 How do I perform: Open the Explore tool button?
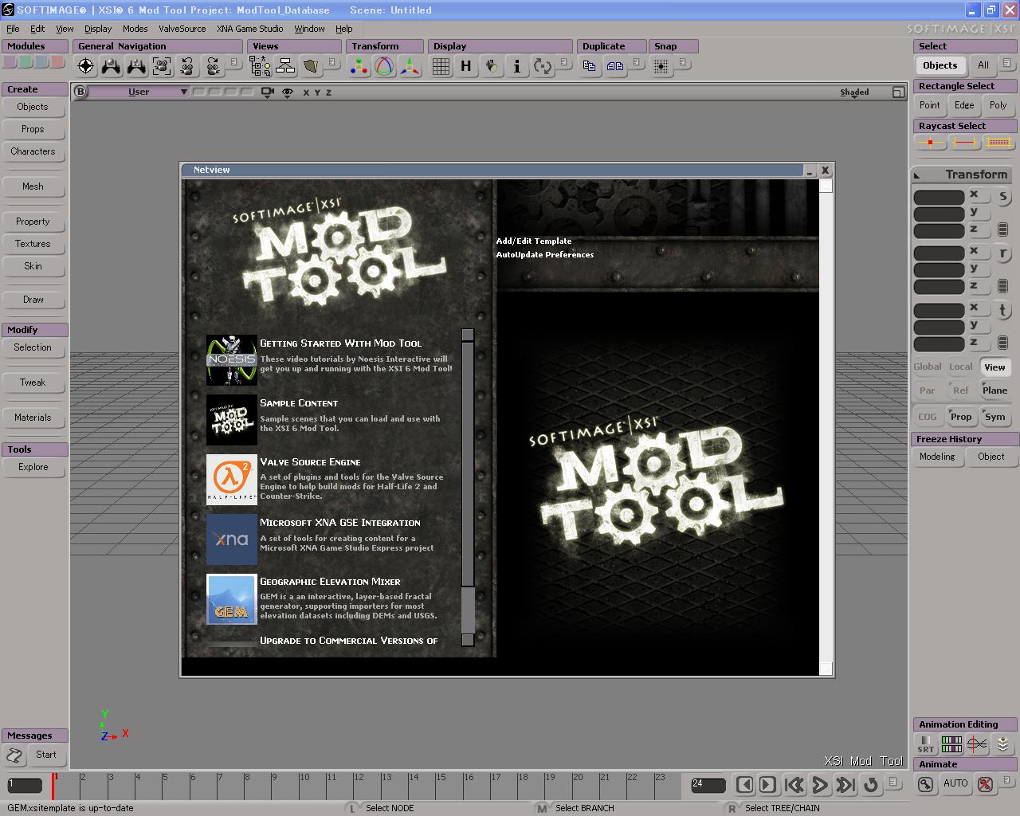point(33,467)
